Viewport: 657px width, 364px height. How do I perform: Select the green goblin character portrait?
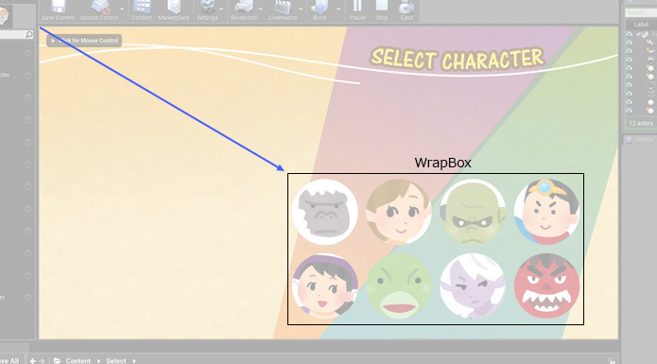click(x=473, y=212)
